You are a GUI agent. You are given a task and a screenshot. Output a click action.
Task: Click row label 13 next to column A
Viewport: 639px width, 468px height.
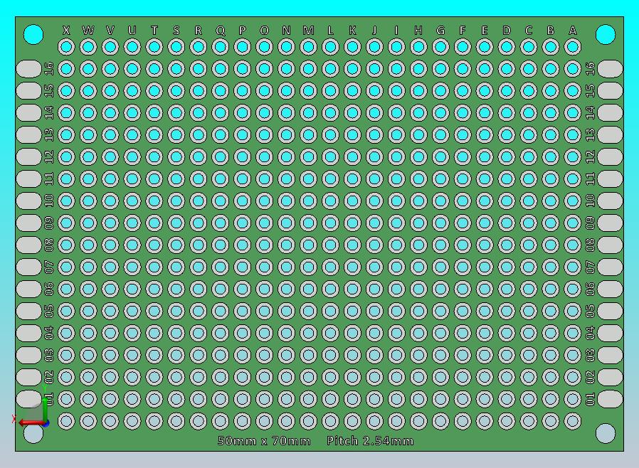tap(590, 135)
